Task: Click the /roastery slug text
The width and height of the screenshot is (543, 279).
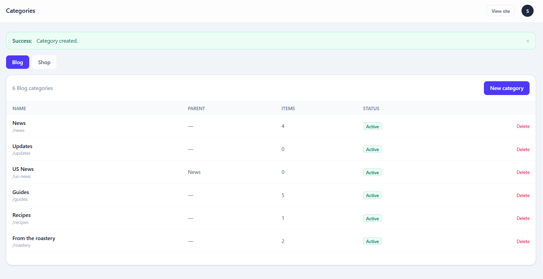Action: pos(21,245)
